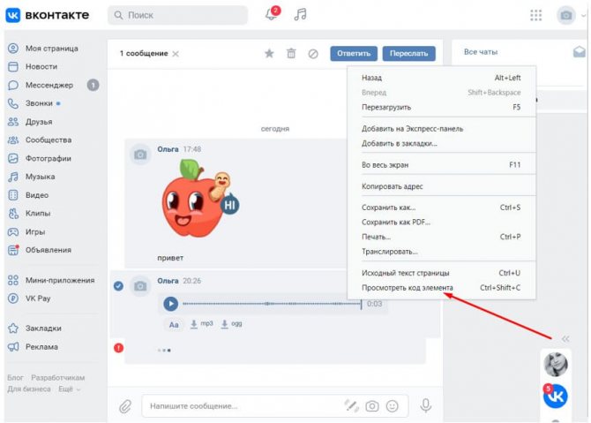Click the apple sticker image

[x=199, y=199]
